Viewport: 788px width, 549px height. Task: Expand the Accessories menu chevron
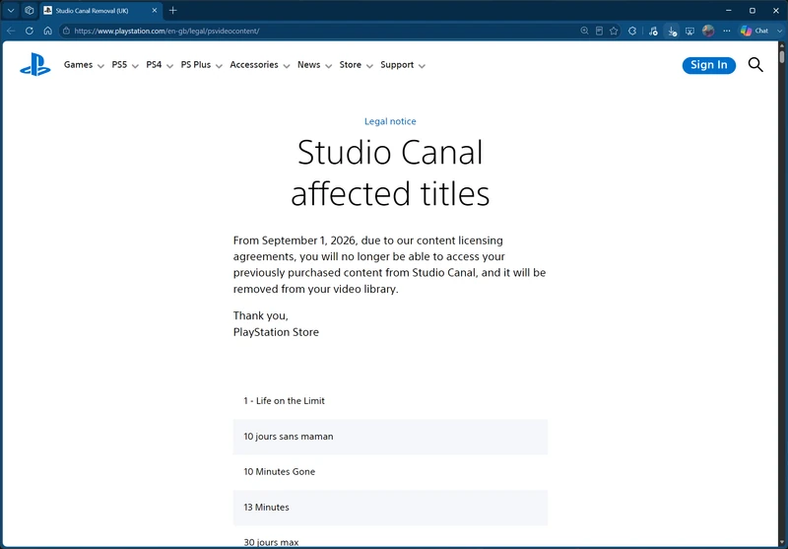click(x=287, y=66)
